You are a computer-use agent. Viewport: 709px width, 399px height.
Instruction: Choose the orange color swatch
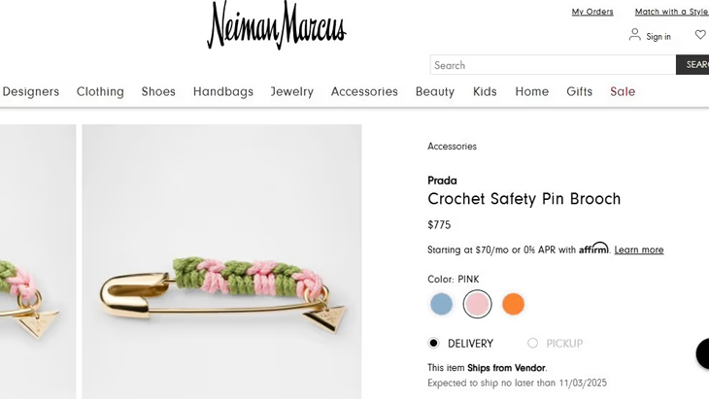513,304
